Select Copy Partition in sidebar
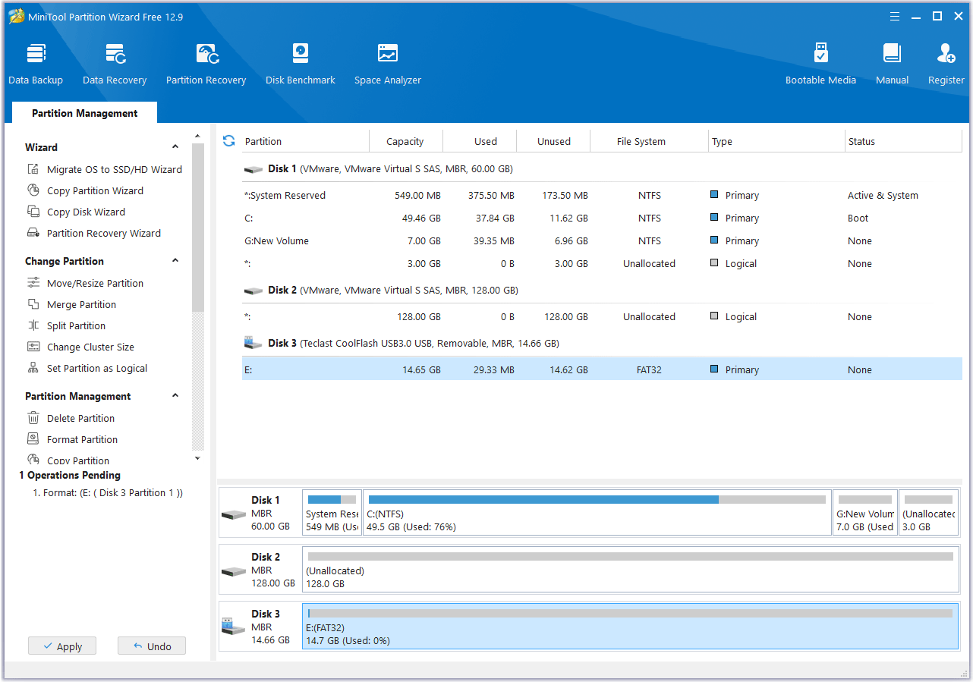Image resolution: width=973 pixels, height=682 pixels. [x=78, y=460]
